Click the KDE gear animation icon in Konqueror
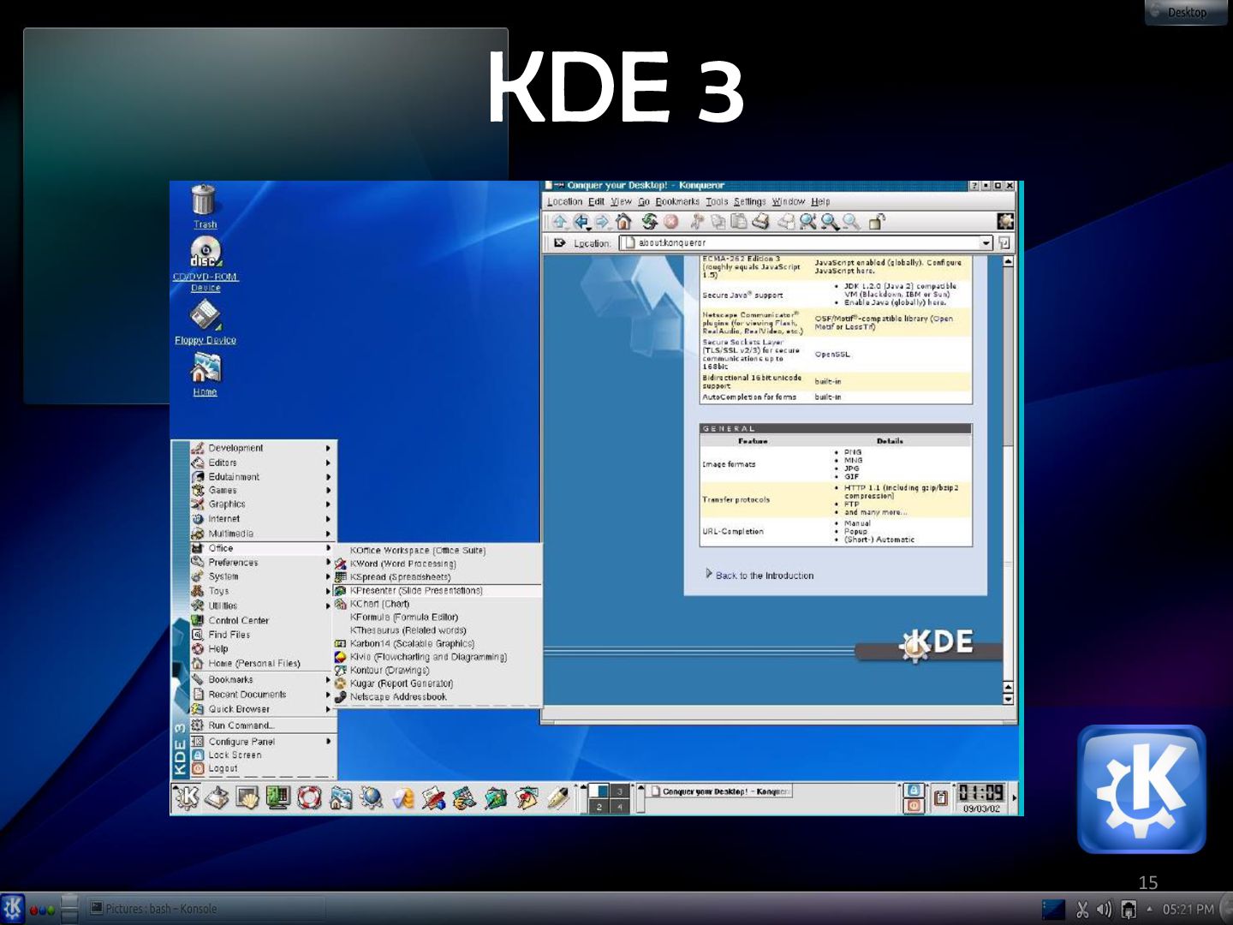The width and height of the screenshot is (1233, 925). (1004, 221)
